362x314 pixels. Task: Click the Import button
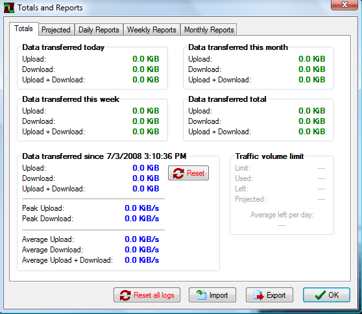click(x=212, y=295)
